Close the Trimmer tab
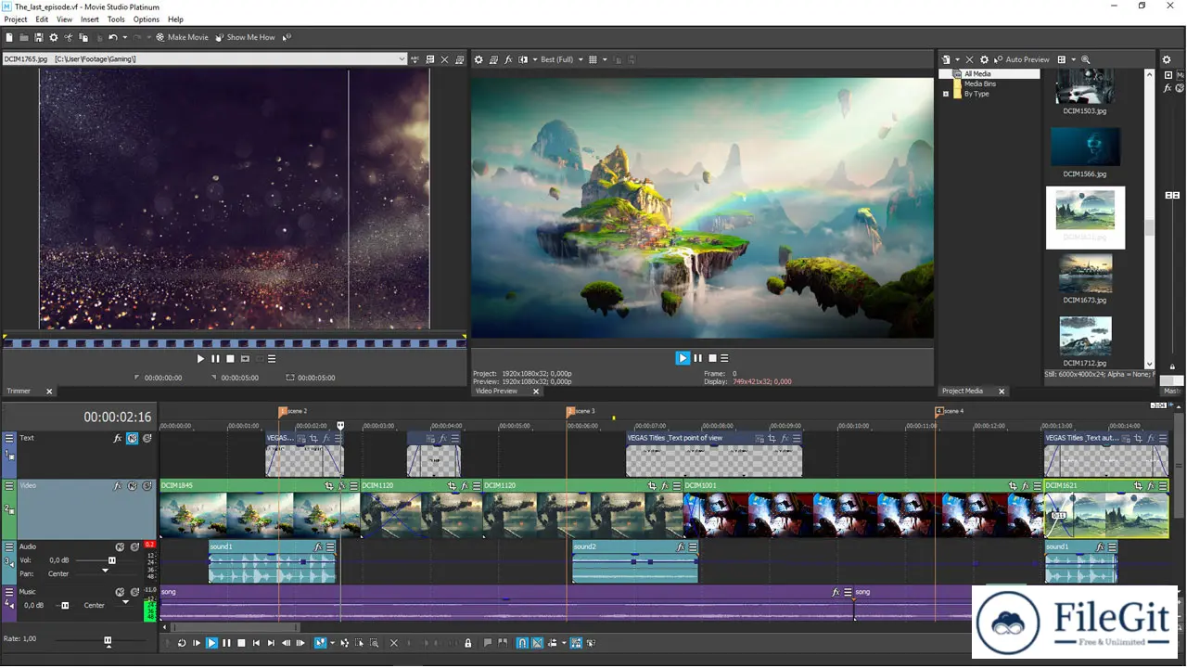Image resolution: width=1187 pixels, height=668 pixels. [49, 392]
